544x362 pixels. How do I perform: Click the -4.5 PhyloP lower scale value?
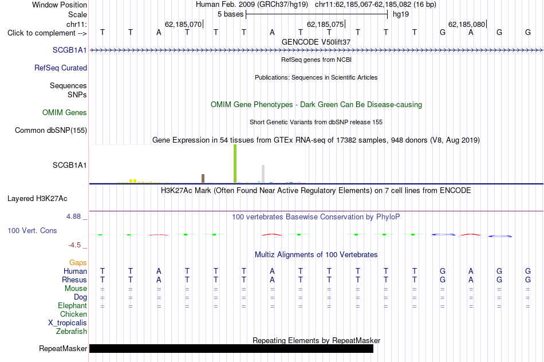tap(74, 245)
